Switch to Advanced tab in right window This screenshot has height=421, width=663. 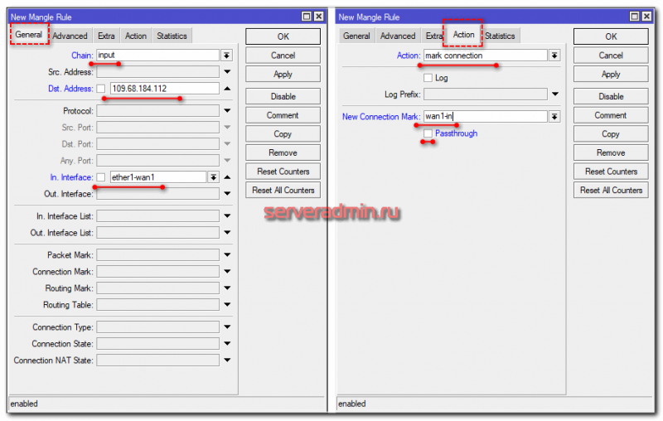coord(398,36)
